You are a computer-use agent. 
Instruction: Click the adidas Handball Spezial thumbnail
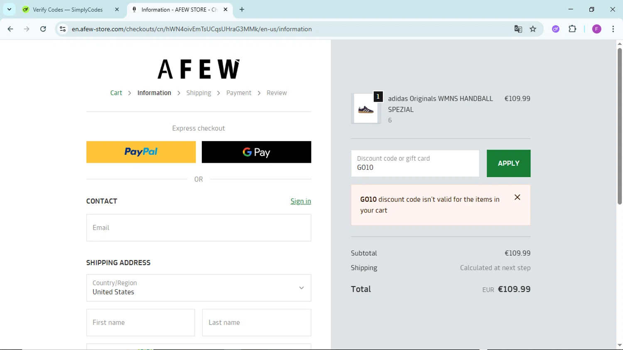click(366, 108)
